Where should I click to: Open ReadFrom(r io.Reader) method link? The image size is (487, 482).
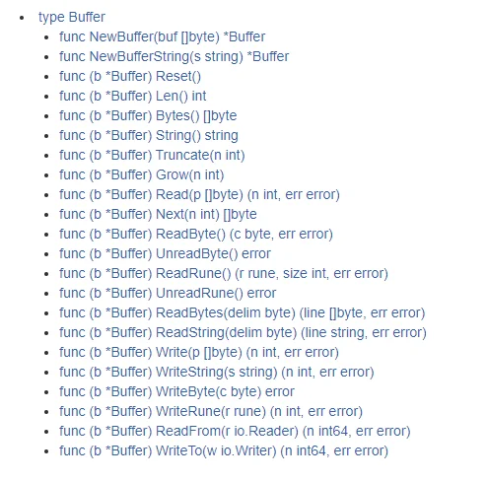[x=235, y=431]
